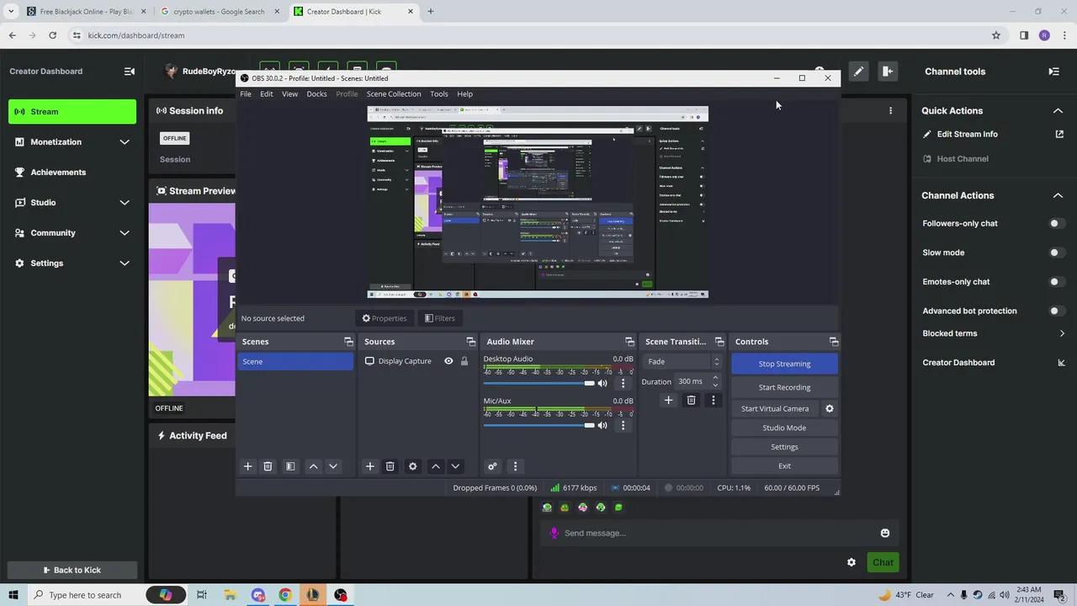Open Audio Mixer bottom options menu
The height and width of the screenshot is (606, 1077).
point(515,466)
